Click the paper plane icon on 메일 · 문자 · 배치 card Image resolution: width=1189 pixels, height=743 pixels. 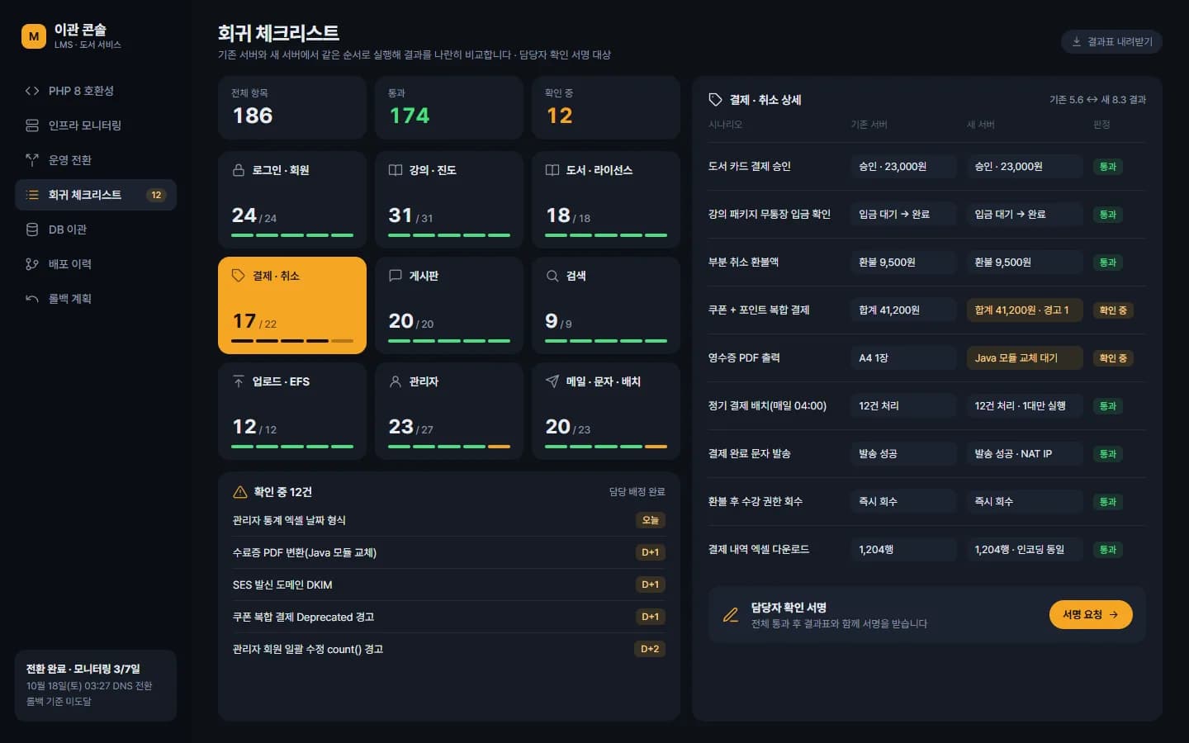(x=552, y=381)
